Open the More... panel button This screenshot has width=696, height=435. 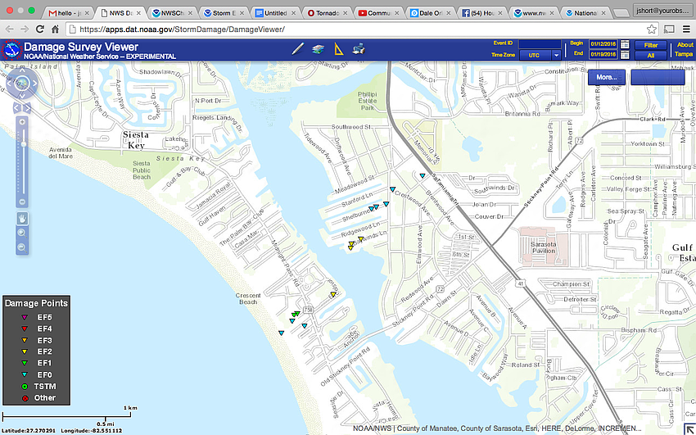pyautogui.click(x=606, y=77)
